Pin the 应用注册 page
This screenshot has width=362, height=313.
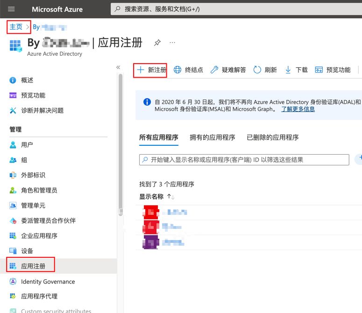(157, 43)
